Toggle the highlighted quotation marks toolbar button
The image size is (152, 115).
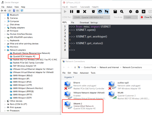(x=106, y=11)
